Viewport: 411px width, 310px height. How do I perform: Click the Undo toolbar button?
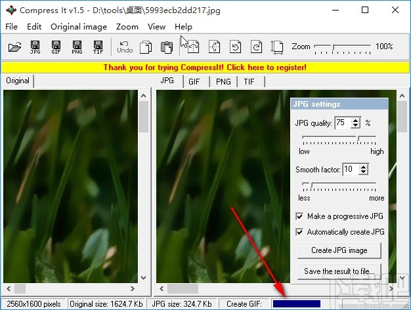pyautogui.click(x=125, y=47)
